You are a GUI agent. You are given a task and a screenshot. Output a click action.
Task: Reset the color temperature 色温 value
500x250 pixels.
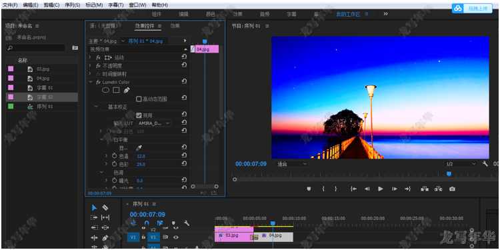click(x=184, y=155)
